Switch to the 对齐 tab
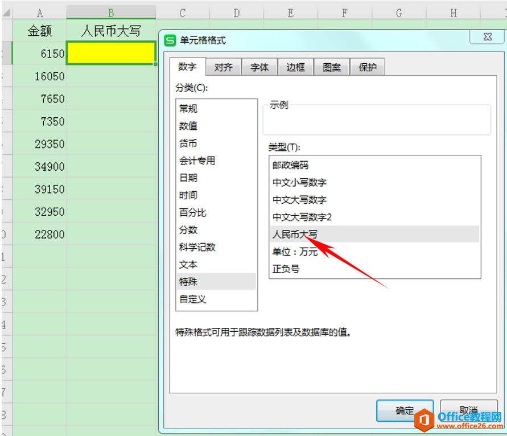Image resolution: width=507 pixels, height=436 pixels. click(x=224, y=67)
